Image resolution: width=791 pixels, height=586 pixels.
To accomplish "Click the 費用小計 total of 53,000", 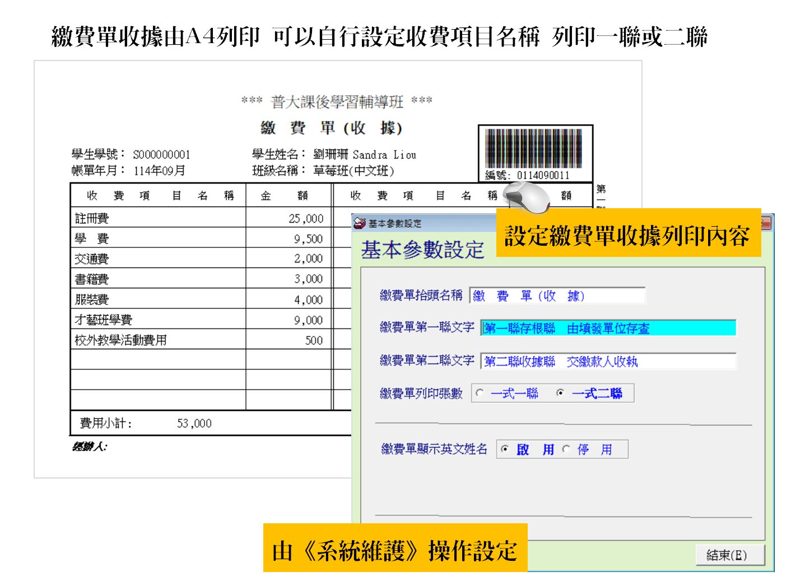I will [x=194, y=423].
